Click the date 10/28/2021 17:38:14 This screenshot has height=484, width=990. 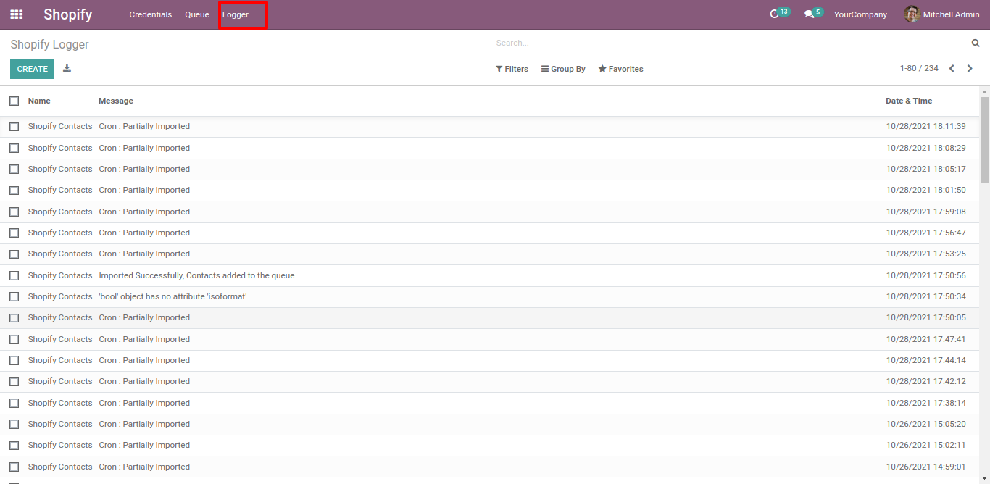[x=925, y=403]
